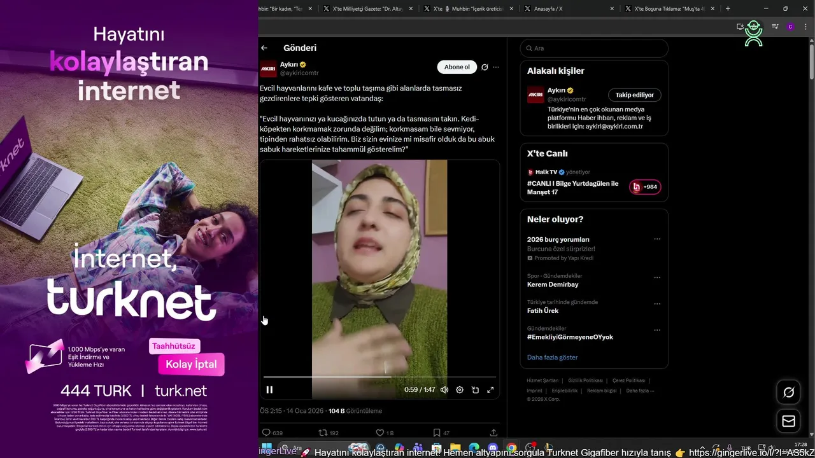815x458 pixels.
Task: Open Microsoft Store from the taskbar
Action: coord(436,448)
